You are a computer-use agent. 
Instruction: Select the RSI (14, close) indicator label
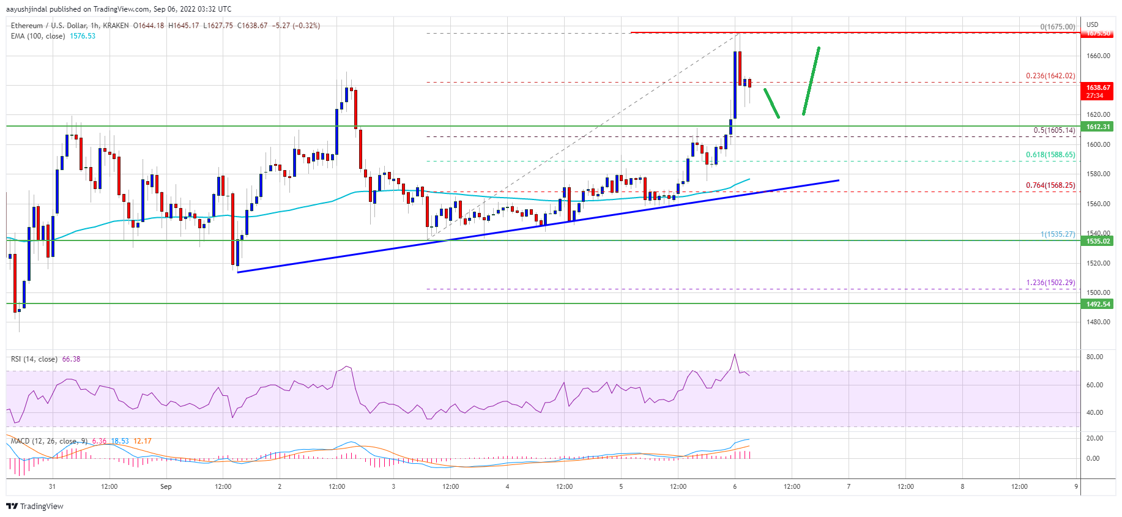34,359
